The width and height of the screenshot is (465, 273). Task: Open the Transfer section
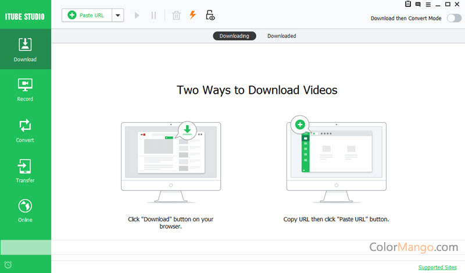pos(25,171)
